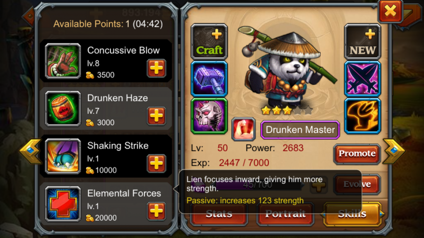424x238 pixels.
Task: Click the Evolve button
Action: pyautogui.click(x=357, y=184)
